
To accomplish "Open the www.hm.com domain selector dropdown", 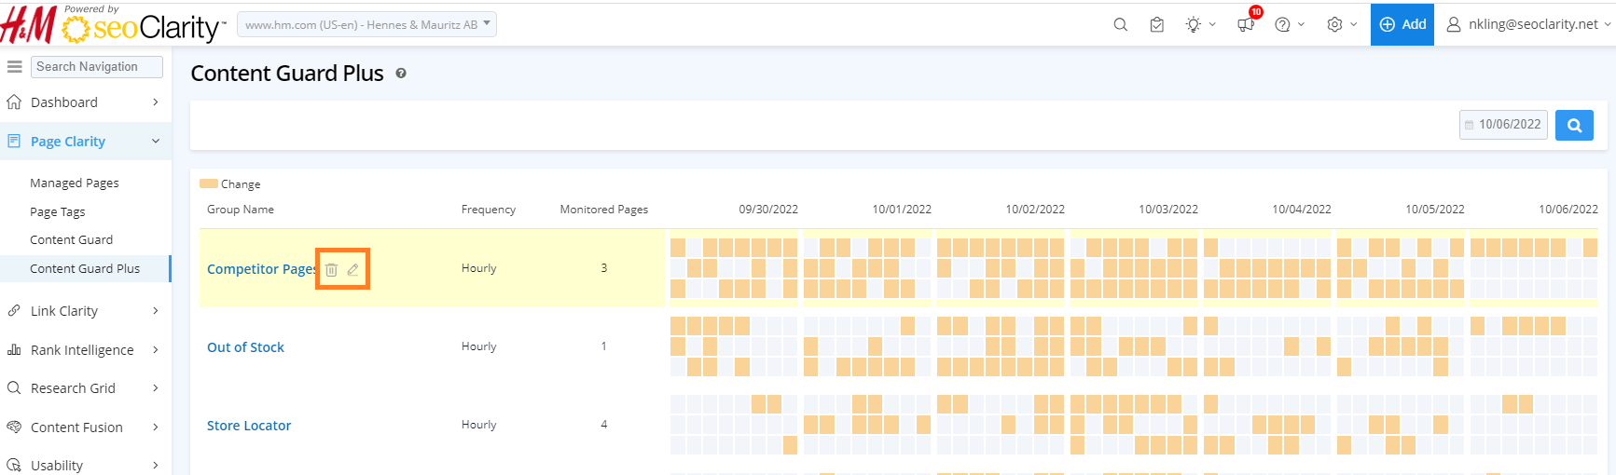I will pos(366,24).
